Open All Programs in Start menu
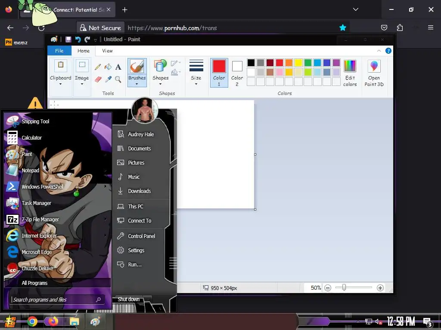441x330 pixels. (57, 283)
